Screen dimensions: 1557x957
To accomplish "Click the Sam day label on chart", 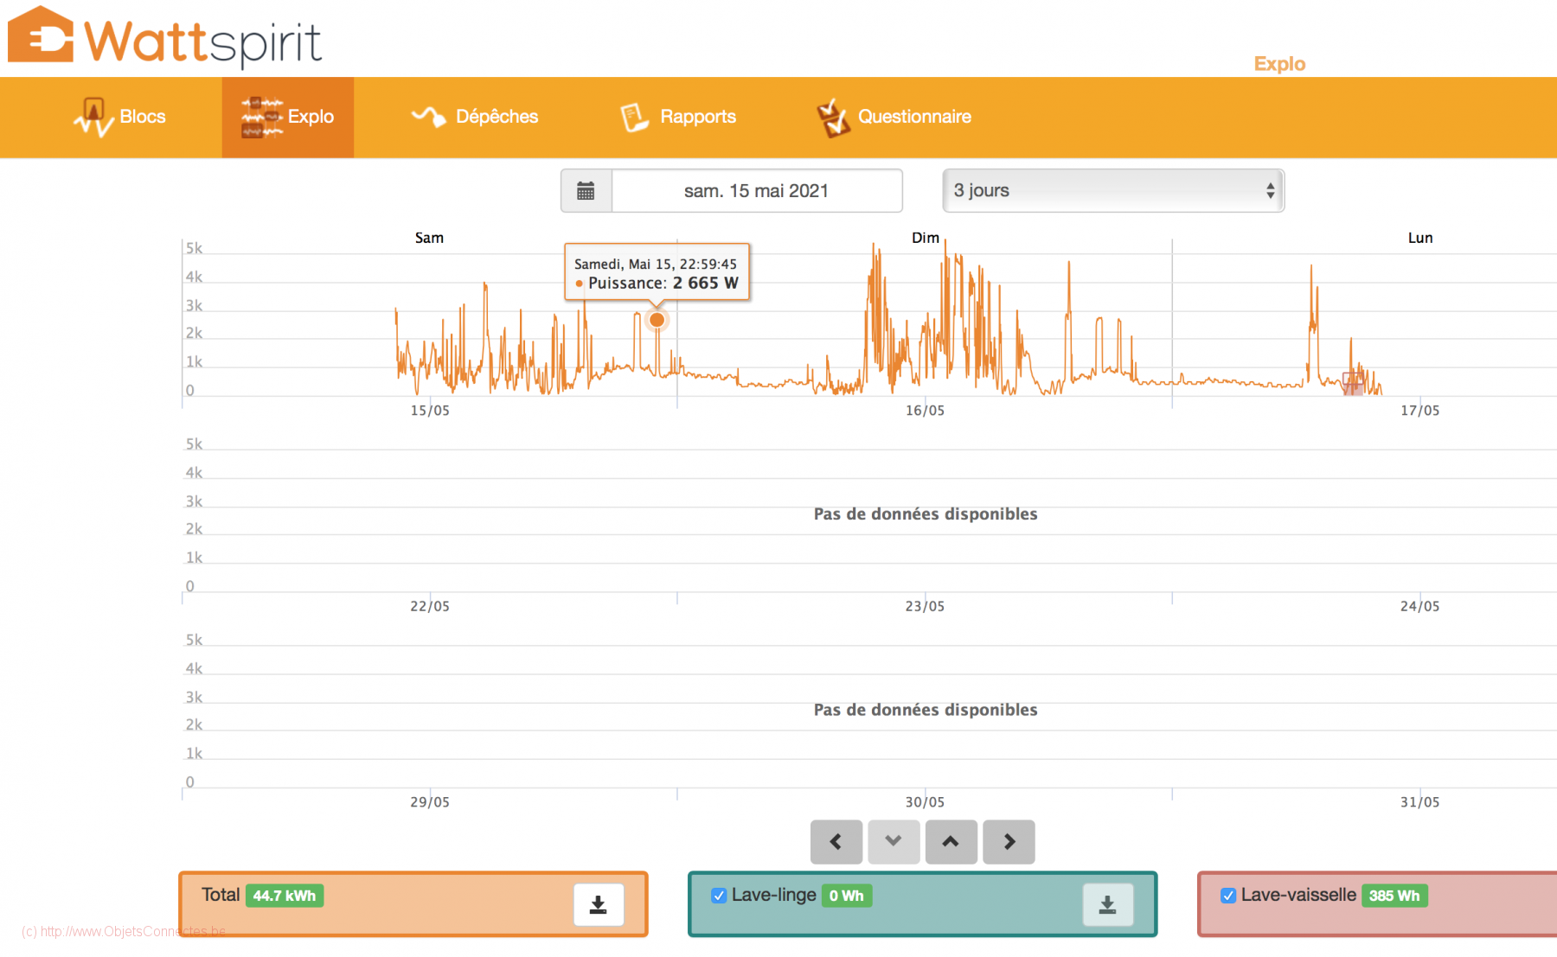I will 429,238.
